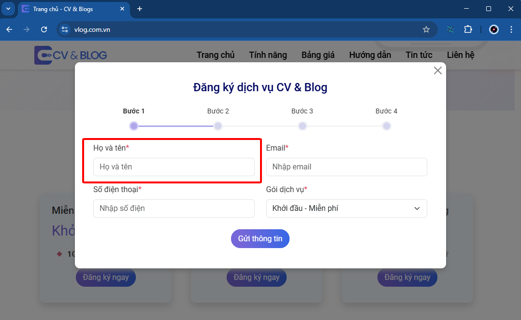This screenshot has height=320, width=521.
Task: Open the three-dot browser menu
Action: (x=511, y=29)
